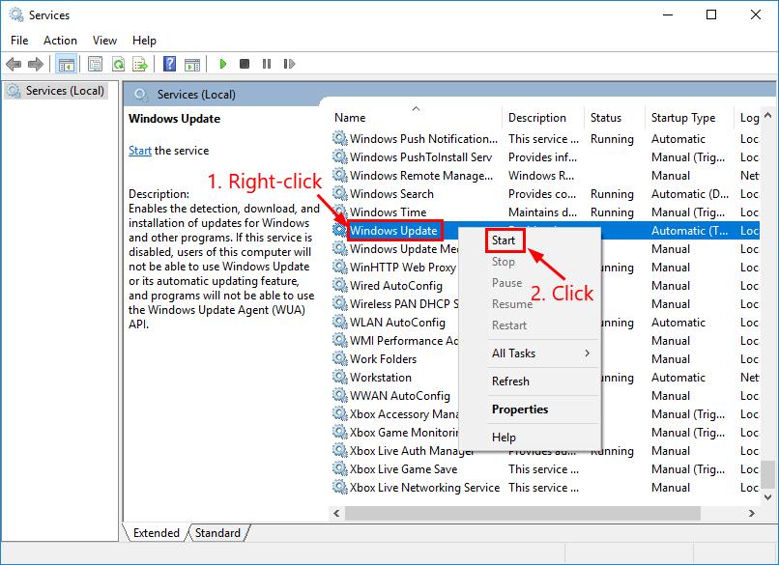This screenshot has width=779, height=565.
Task: Restart the service using the restart toolbar icon
Action: [x=290, y=64]
